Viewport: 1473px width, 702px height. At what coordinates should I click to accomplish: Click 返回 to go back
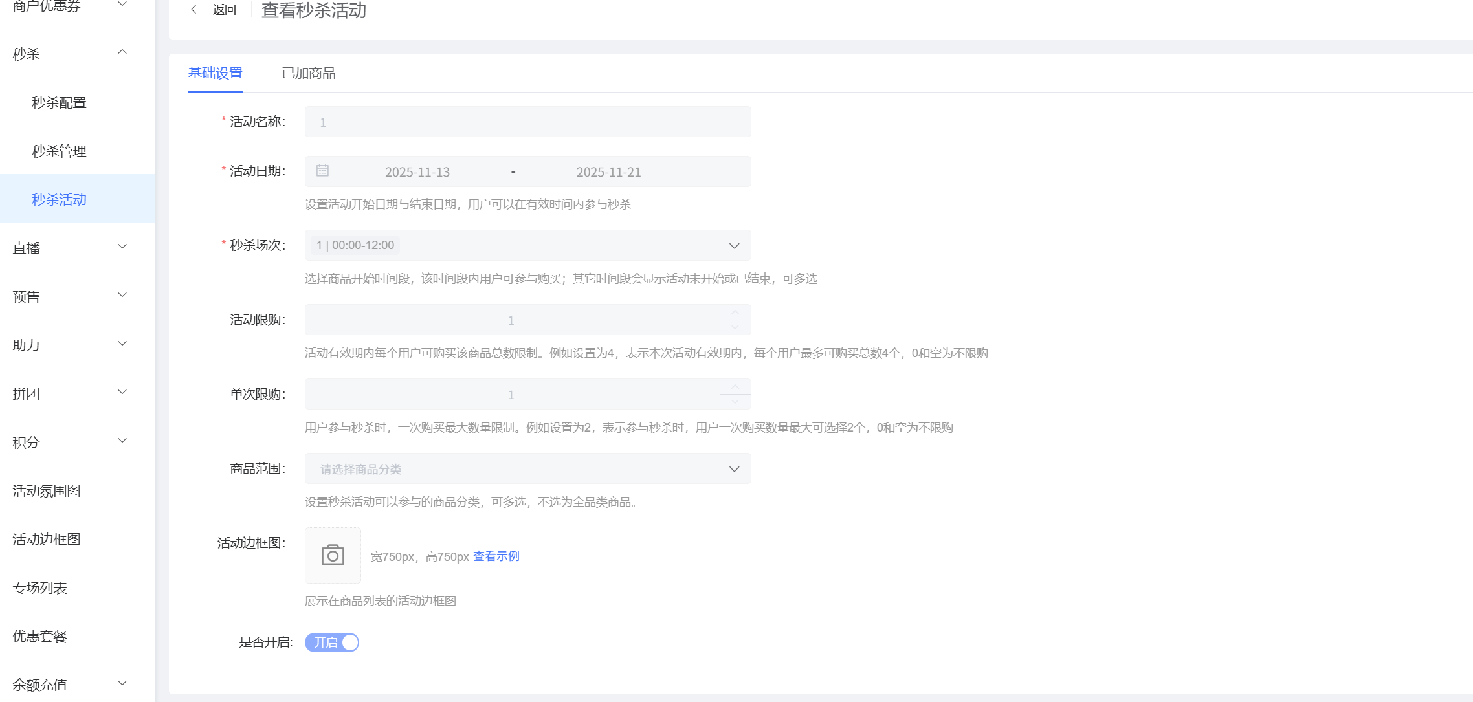tap(224, 10)
